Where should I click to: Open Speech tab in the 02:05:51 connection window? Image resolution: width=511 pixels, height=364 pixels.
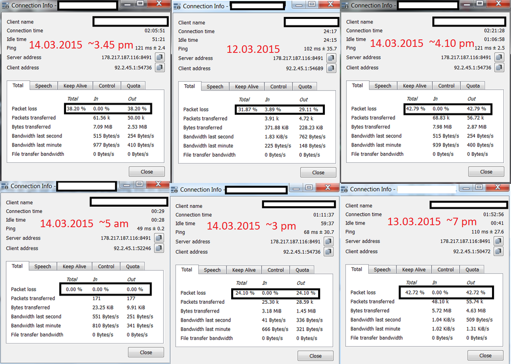tap(43, 86)
